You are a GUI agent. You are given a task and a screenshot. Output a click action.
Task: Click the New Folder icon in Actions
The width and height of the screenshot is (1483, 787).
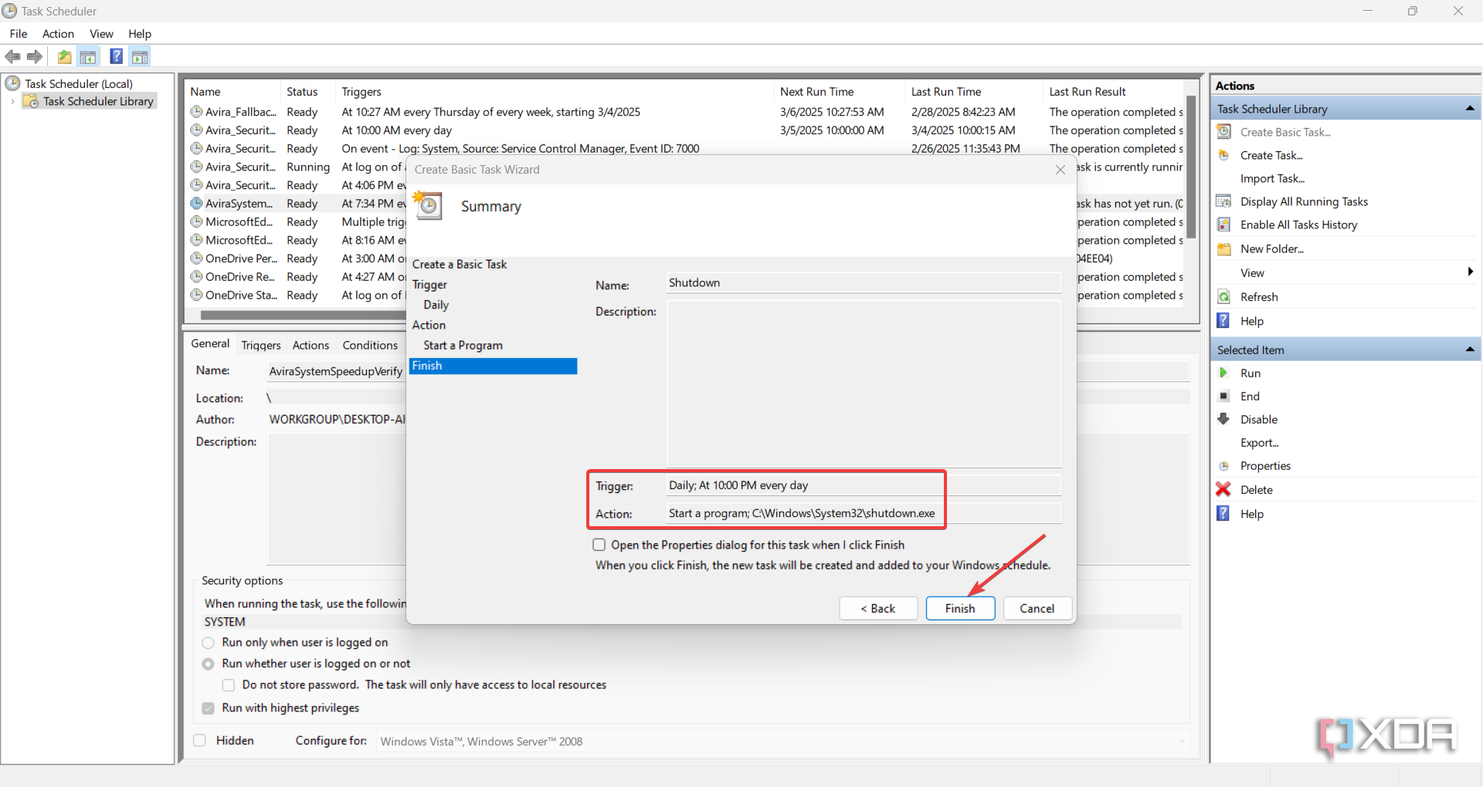[1224, 248]
